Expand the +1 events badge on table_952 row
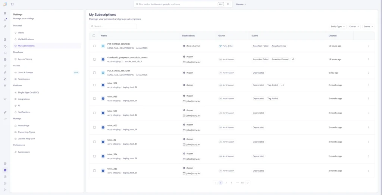Image resolution: width=382 pixels, height=195 pixels. [282, 85]
